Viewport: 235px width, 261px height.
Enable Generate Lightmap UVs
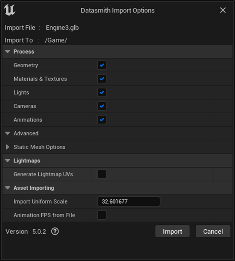102,174
